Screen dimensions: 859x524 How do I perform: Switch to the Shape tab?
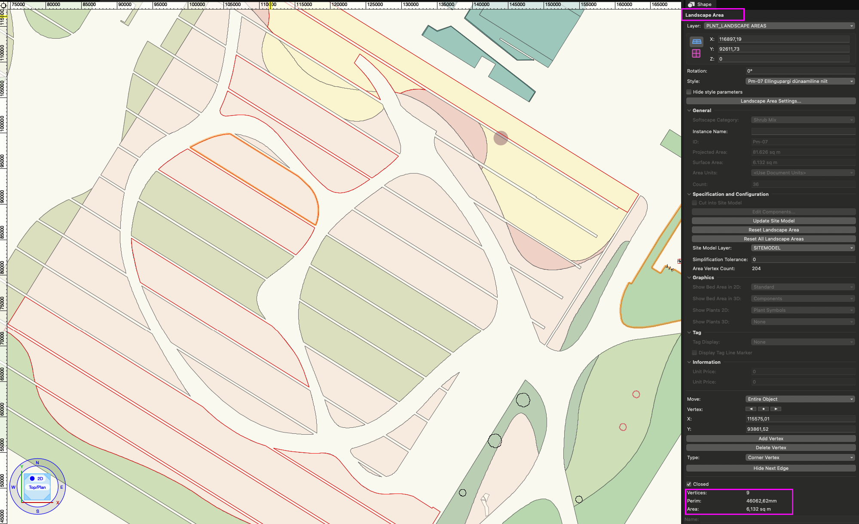pyautogui.click(x=700, y=4)
